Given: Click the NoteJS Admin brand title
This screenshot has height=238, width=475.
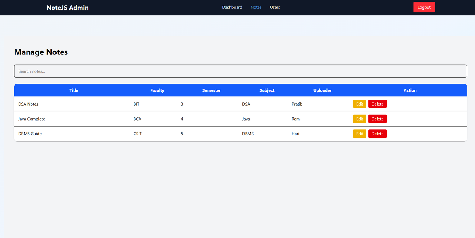Looking at the screenshot, I should pyautogui.click(x=68, y=8).
